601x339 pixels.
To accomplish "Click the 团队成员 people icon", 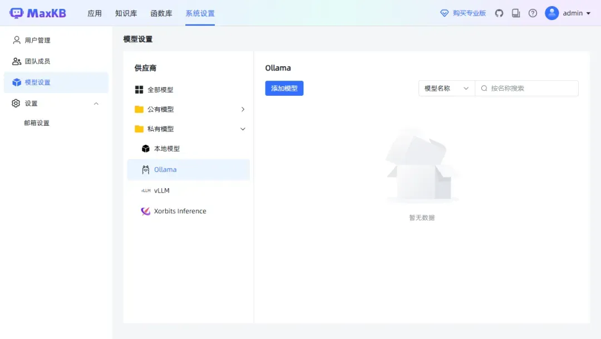I will 17,61.
